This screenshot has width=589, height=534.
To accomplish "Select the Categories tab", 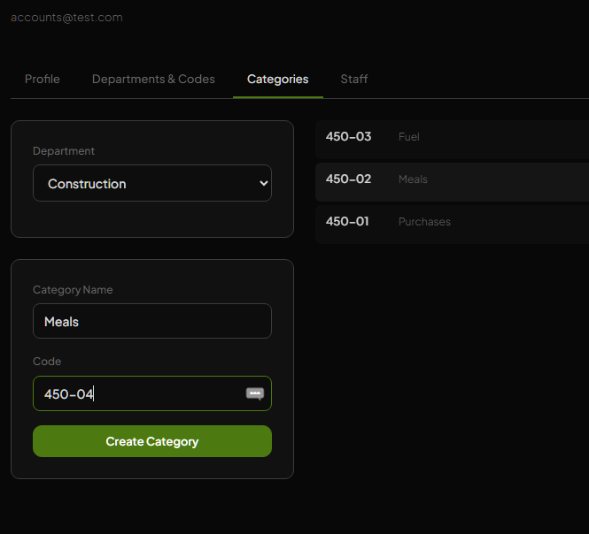I will click(x=277, y=79).
